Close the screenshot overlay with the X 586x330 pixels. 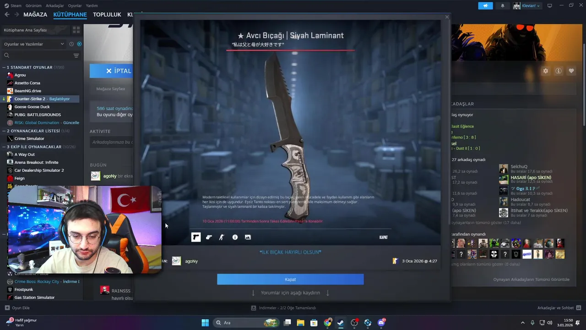(x=447, y=17)
